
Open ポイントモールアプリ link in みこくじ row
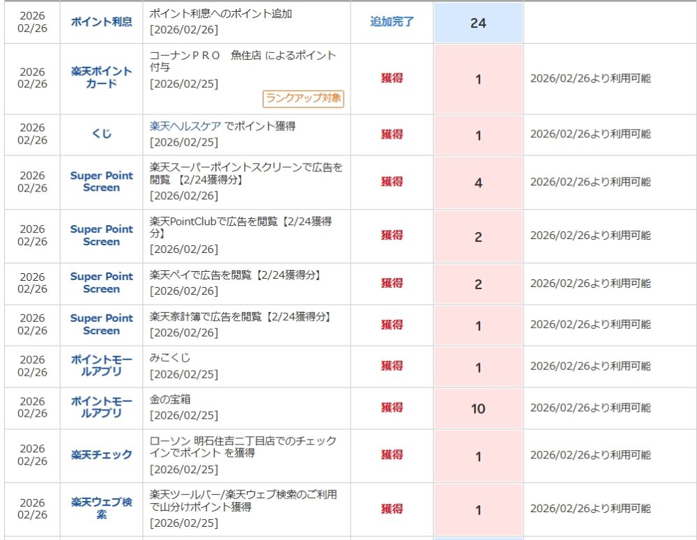(x=101, y=366)
